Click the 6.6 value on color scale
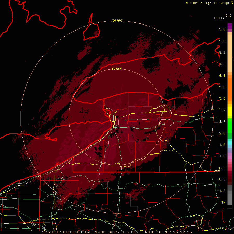 [x=222, y=75]
